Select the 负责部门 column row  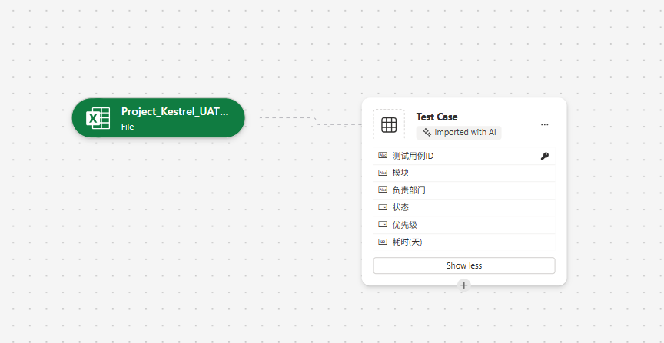(464, 191)
